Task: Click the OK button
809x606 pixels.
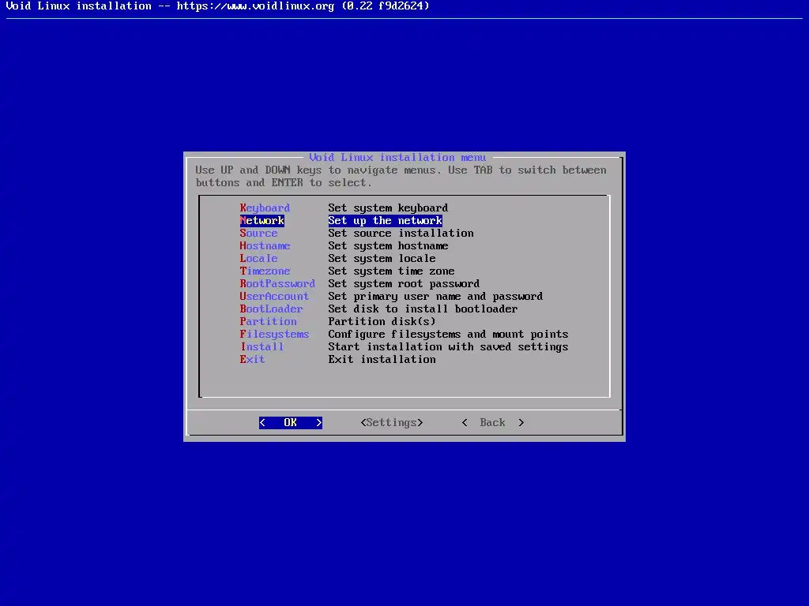Action: point(291,423)
